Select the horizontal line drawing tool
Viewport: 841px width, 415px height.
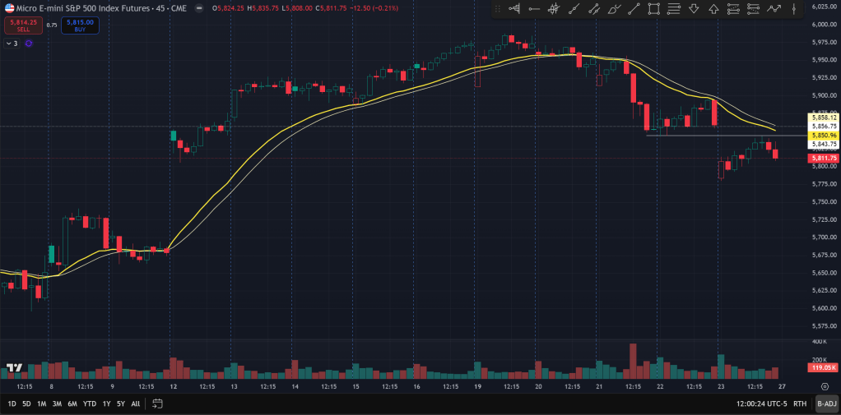pyautogui.click(x=534, y=9)
